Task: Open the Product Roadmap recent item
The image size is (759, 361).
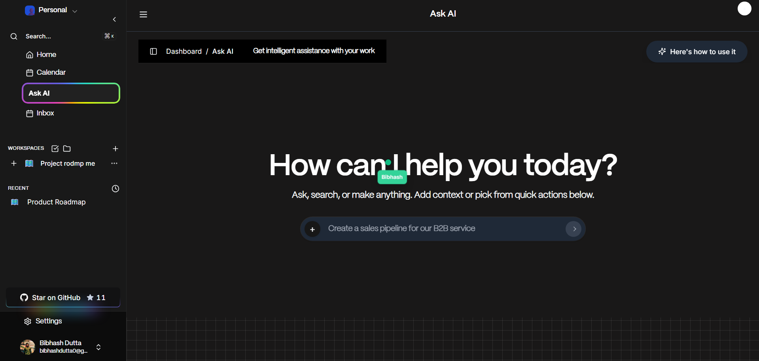Action: [56, 202]
